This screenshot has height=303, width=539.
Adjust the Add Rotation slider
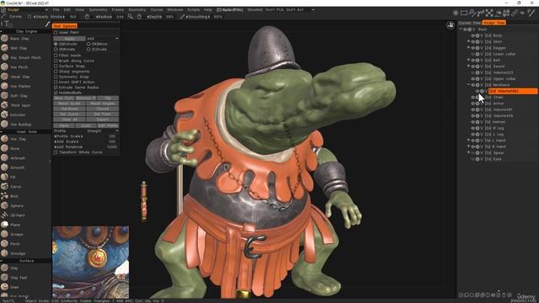85,146
